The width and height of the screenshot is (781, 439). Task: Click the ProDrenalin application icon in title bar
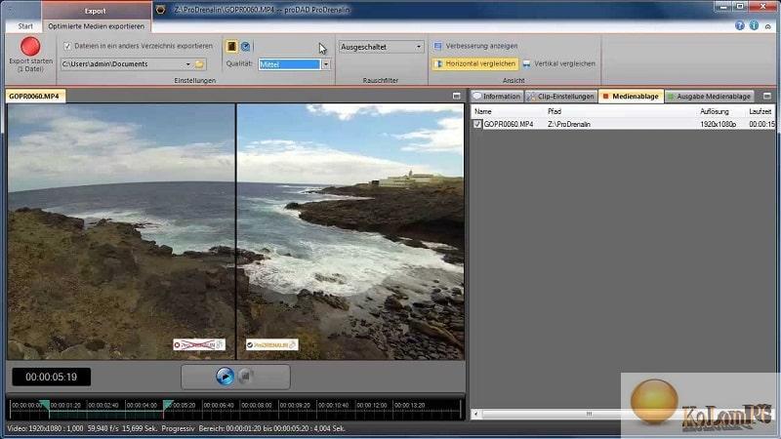[x=160, y=10]
